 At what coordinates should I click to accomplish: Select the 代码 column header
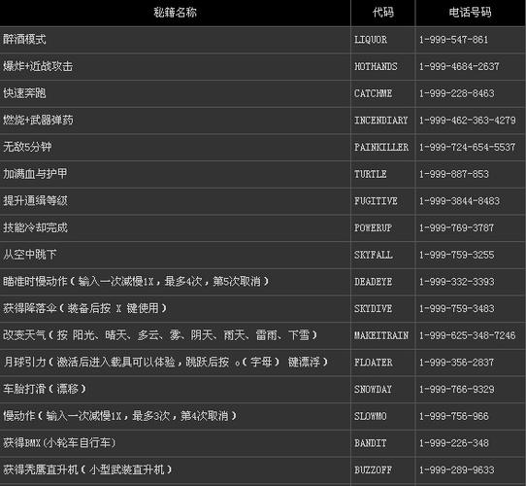coord(383,13)
